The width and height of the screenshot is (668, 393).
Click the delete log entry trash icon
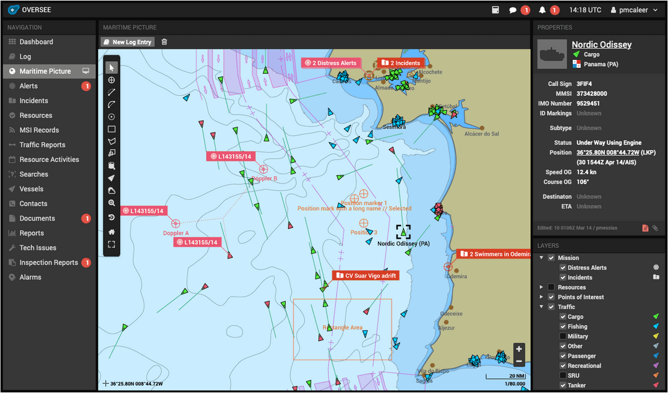(x=163, y=41)
